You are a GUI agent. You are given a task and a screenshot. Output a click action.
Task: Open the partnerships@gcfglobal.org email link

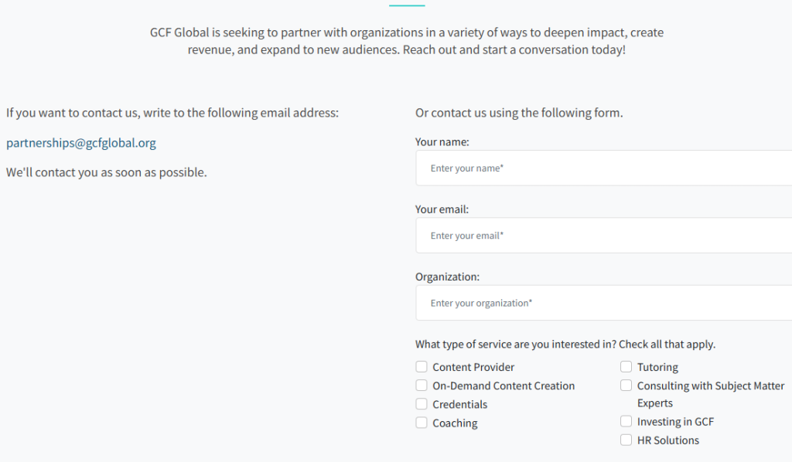coord(81,143)
